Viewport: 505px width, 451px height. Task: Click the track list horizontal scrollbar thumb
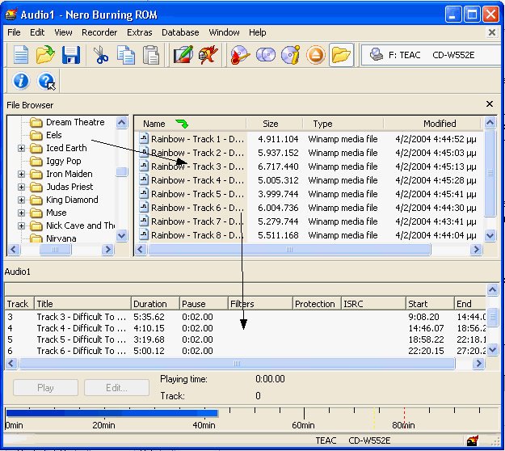tap(237, 363)
